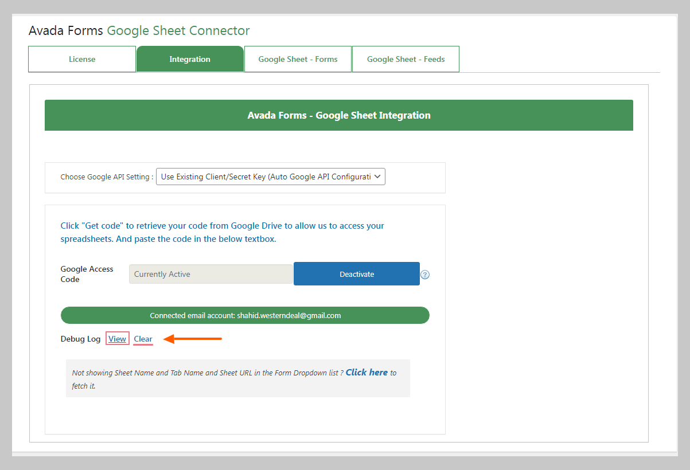This screenshot has height=470, width=690.
Task: Click the 'Not showing Sheet Name' note text
Action: (234, 379)
